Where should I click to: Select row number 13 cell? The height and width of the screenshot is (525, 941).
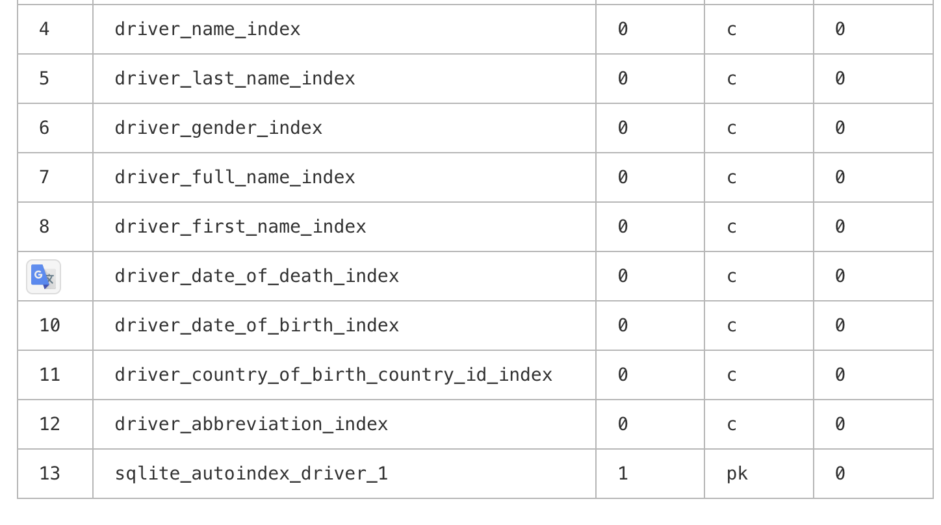50,474
